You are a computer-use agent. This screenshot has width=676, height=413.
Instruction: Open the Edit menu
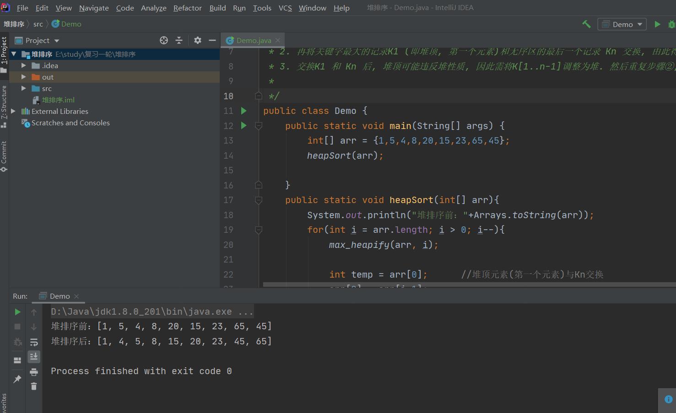coord(42,8)
